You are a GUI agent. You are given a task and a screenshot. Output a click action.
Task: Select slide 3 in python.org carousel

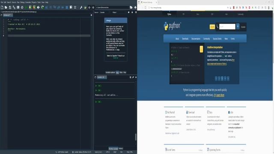tap(222, 79)
